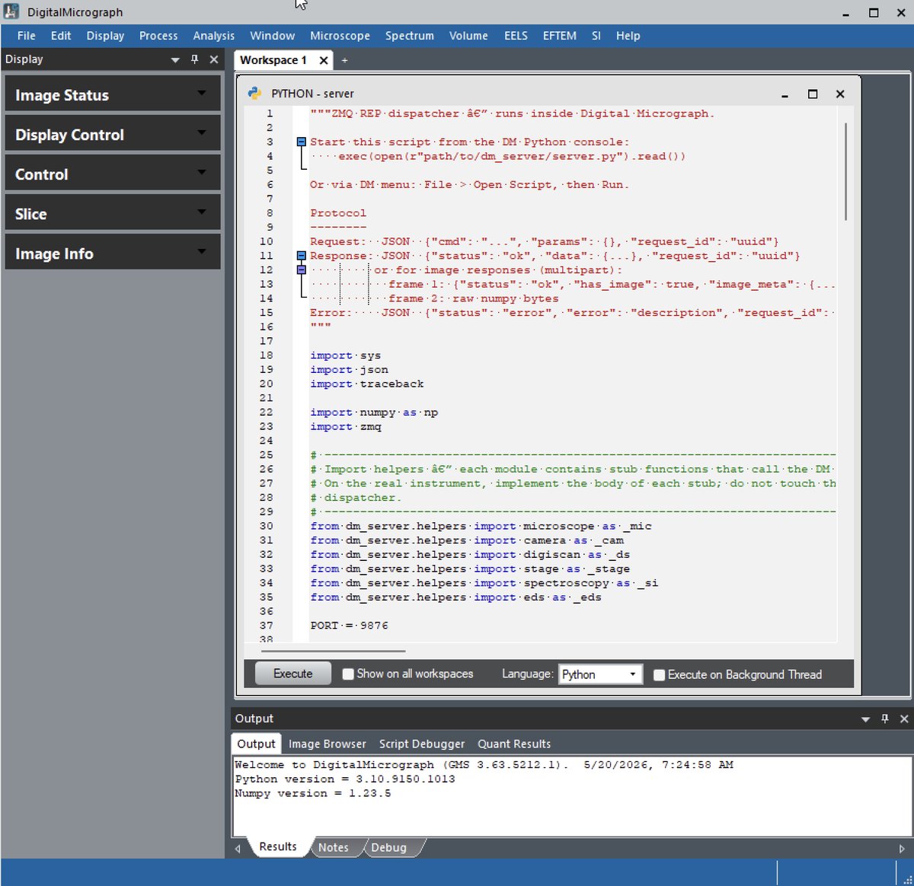The width and height of the screenshot is (914, 886).
Task: Click the 'import traceback' code line
Action: (x=367, y=384)
